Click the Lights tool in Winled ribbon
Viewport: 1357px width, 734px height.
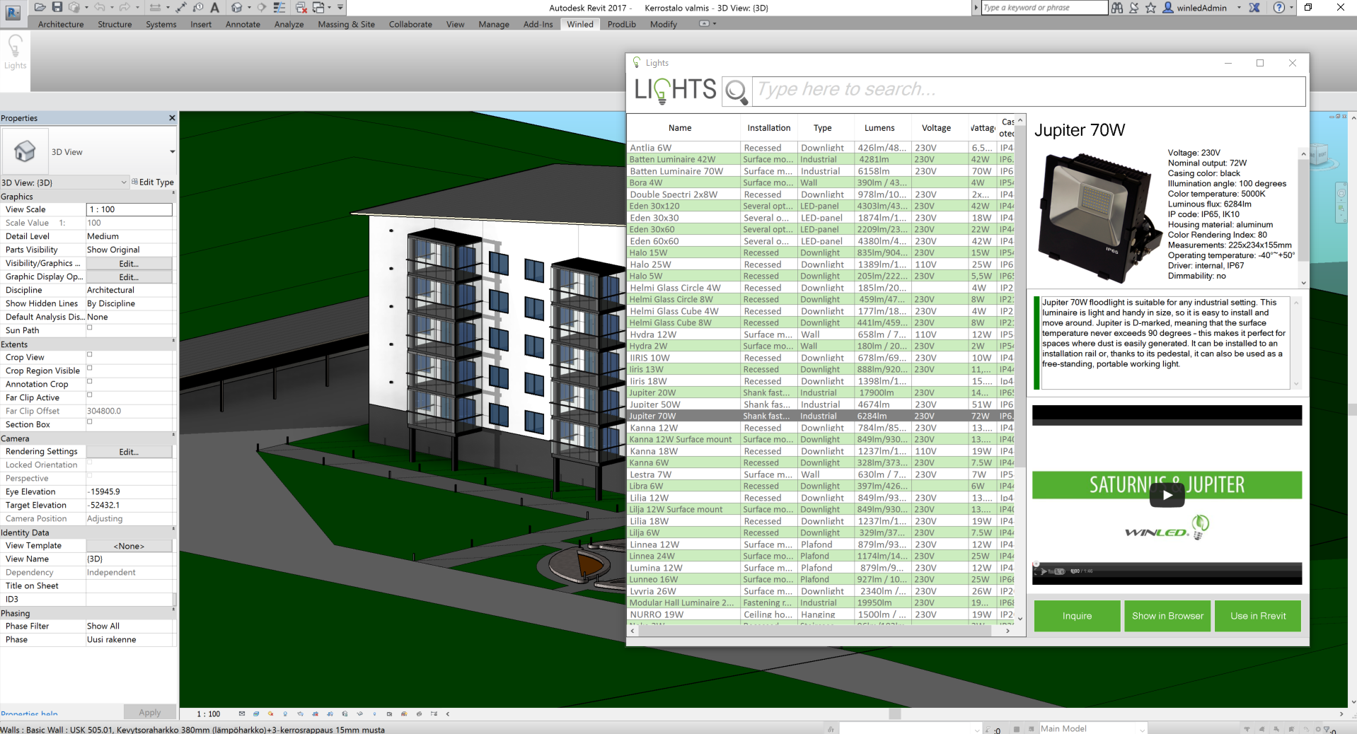click(15, 53)
